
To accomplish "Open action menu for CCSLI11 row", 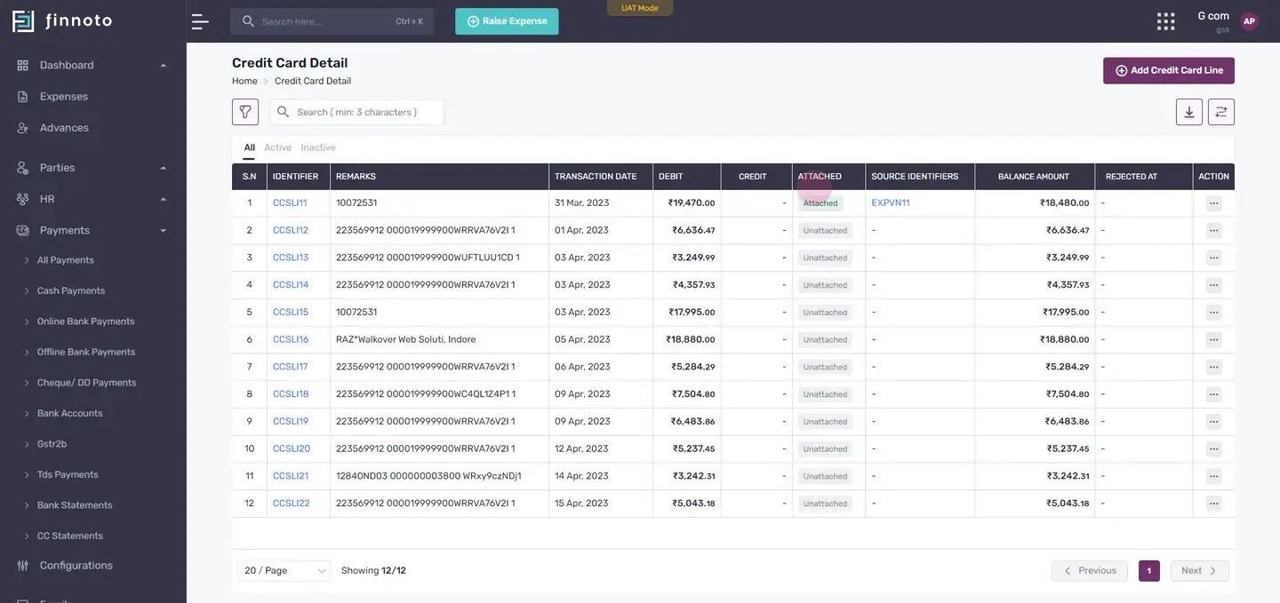I will (1213, 203).
